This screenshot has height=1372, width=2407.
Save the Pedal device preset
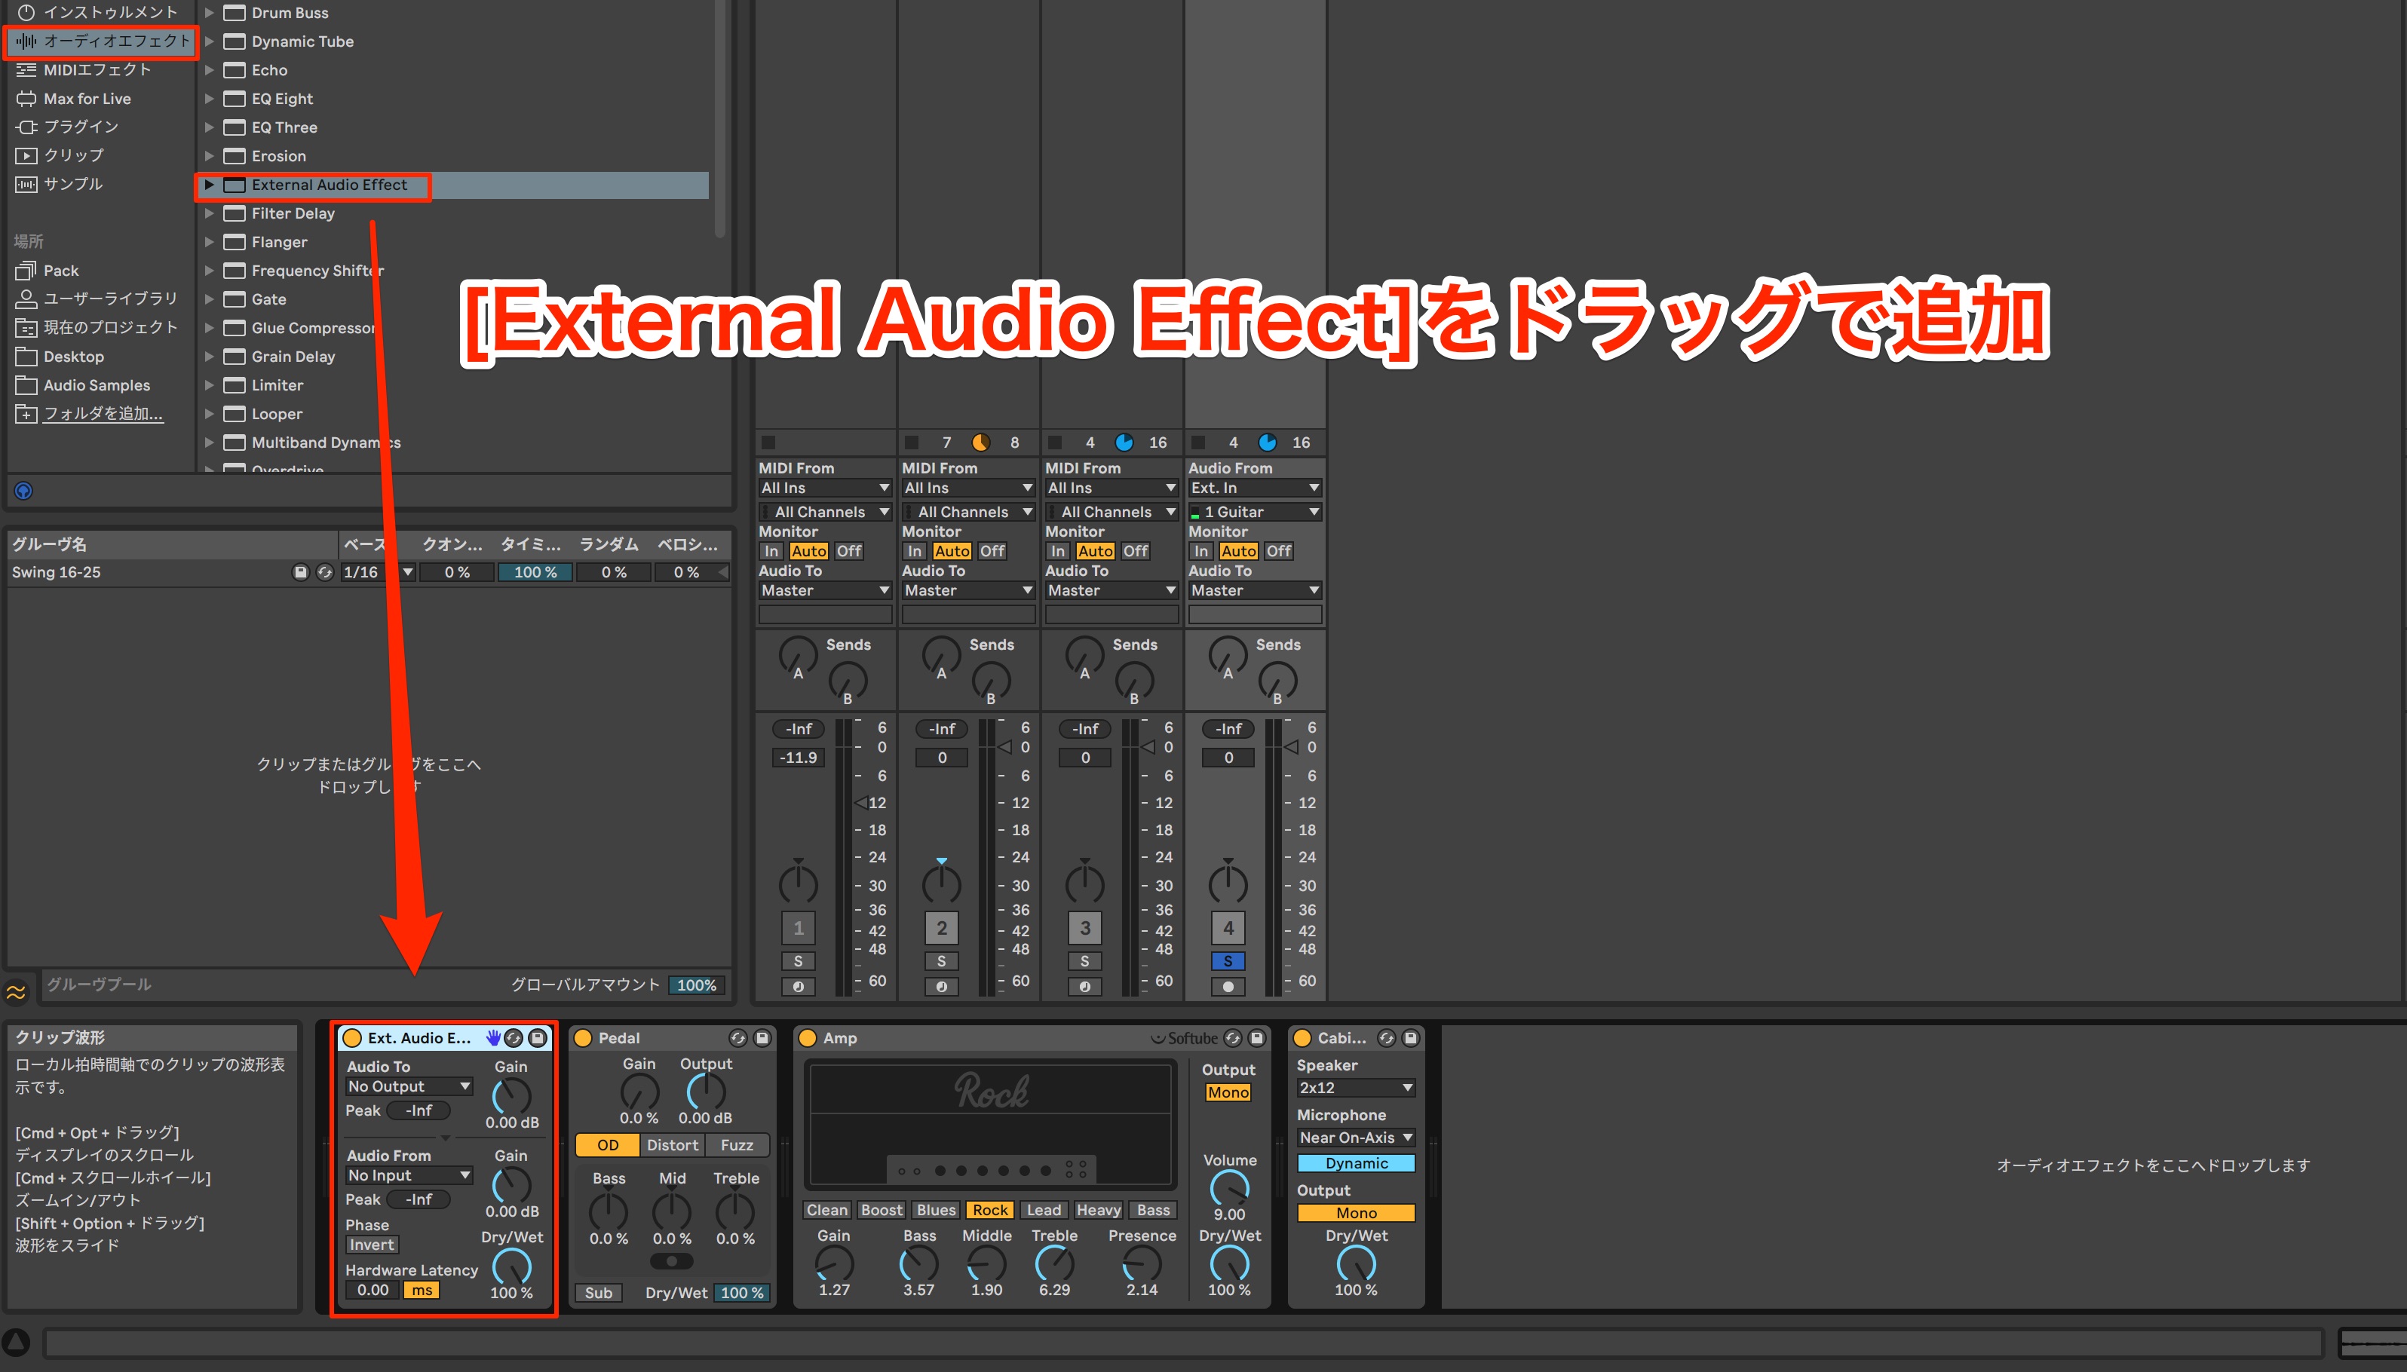click(762, 1037)
